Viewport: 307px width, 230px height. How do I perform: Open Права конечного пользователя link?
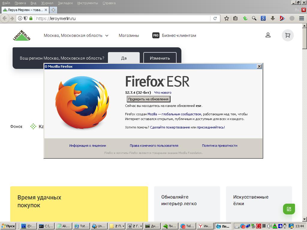[x=154, y=146]
